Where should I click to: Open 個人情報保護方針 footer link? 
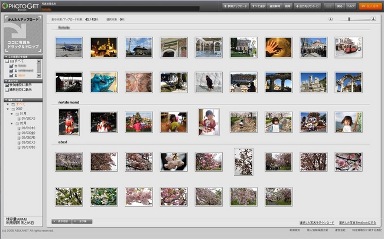click(x=318, y=230)
